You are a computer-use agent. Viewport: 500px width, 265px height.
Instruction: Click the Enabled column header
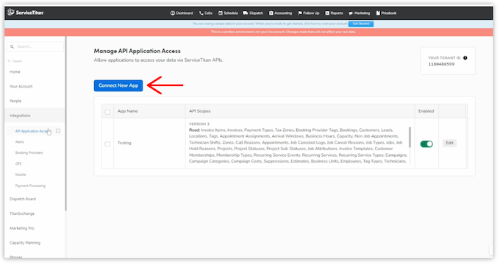(x=426, y=111)
